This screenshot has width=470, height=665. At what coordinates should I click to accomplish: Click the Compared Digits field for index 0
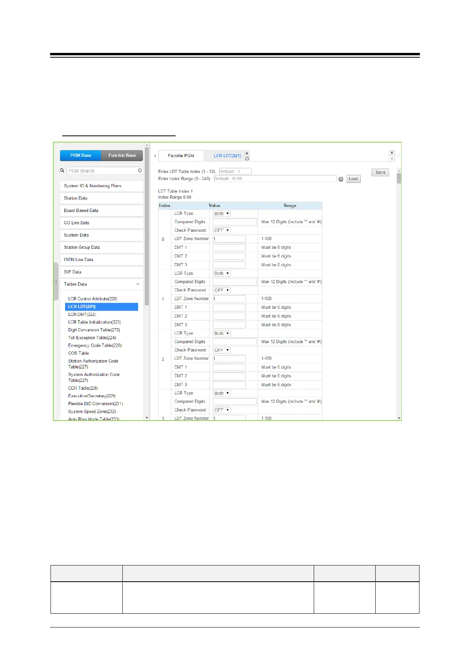[x=235, y=222]
